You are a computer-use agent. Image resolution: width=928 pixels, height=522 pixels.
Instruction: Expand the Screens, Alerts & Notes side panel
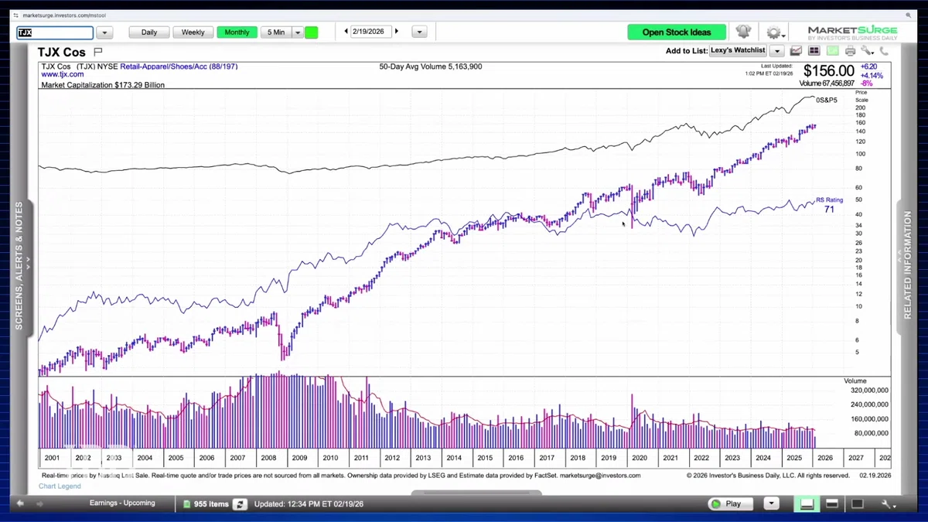19,267
